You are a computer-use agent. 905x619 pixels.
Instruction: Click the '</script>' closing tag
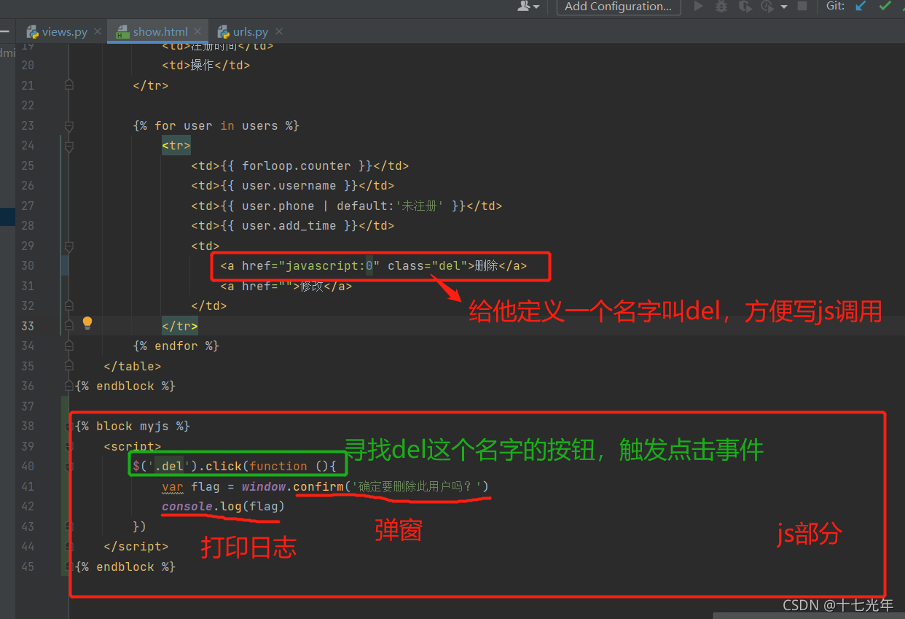coord(136,546)
